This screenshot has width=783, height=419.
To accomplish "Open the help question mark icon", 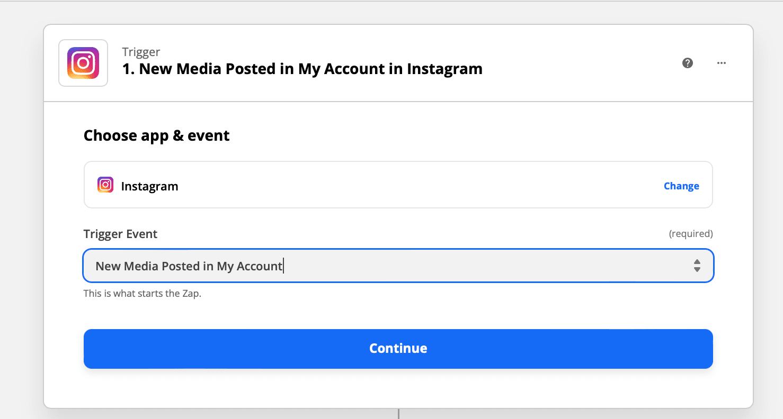I will coord(688,63).
